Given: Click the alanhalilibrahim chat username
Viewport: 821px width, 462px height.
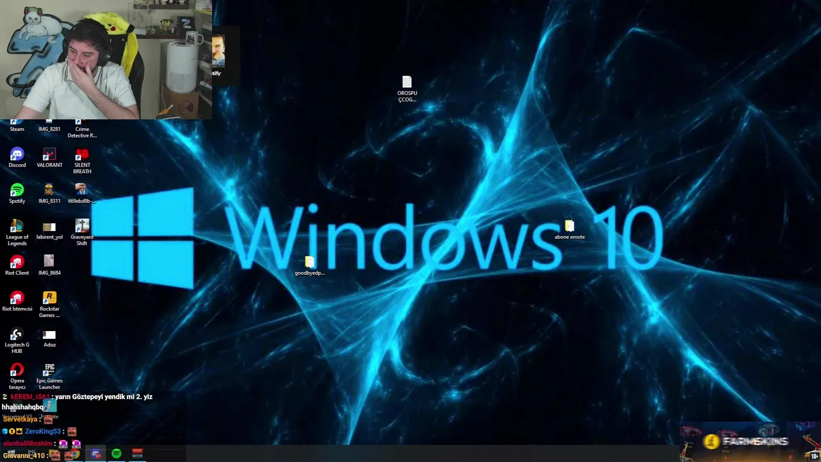Looking at the screenshot, I should click(28, 443).
